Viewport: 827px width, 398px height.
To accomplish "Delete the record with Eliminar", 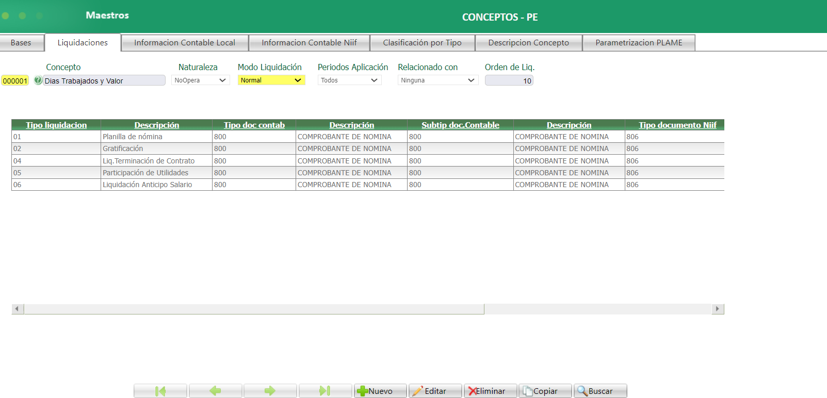I will coord(490,391).
